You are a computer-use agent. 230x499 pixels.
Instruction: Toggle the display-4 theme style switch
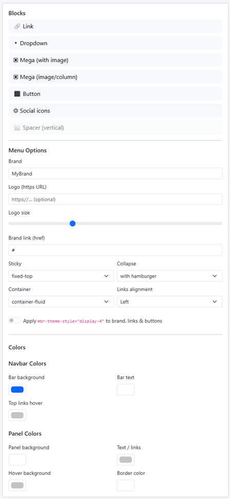pyautogui.click(x=14, y=321)
